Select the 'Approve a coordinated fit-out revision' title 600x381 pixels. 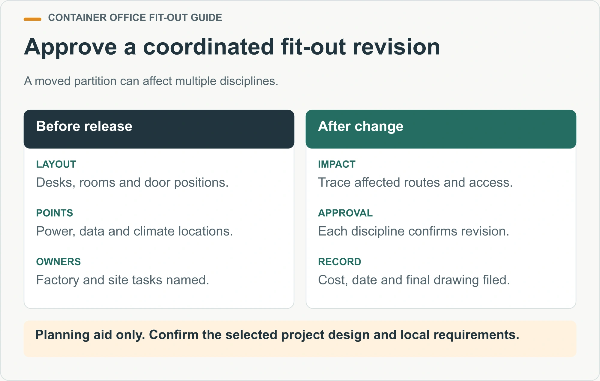point(232,47)
